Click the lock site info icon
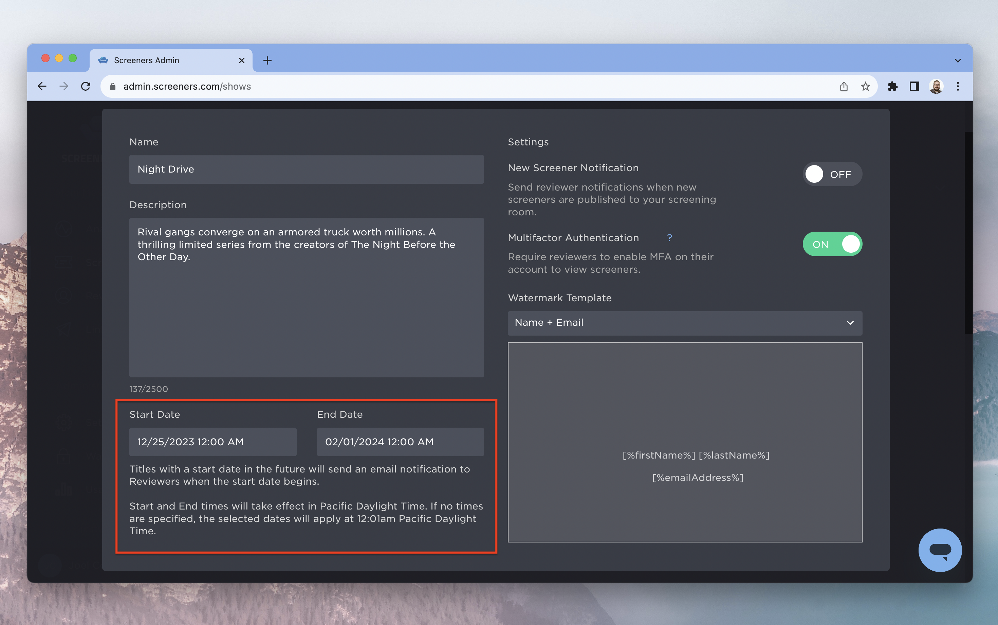The height and width of the screenshot is (625, 998). click(112, 86)
